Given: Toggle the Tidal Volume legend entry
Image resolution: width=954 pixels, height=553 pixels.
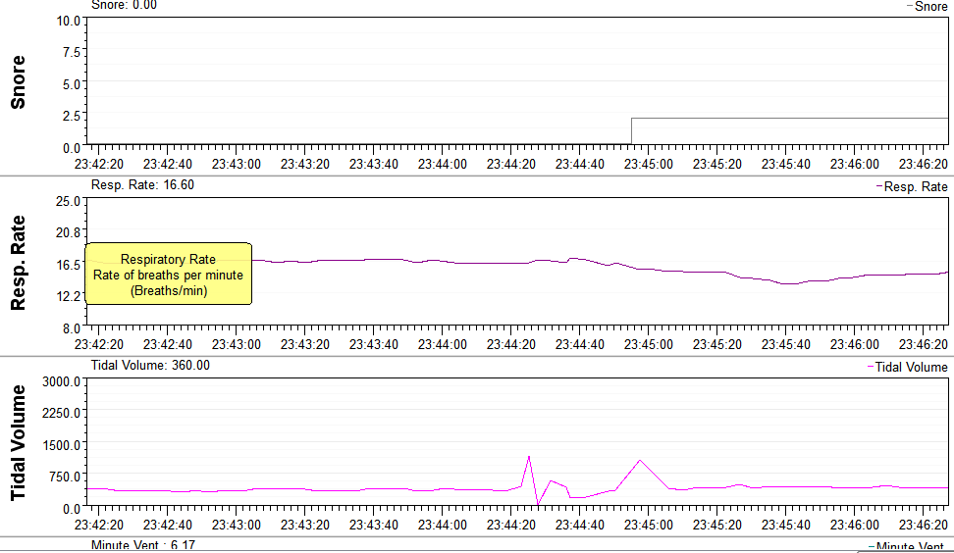Looking at the screenshot, I should point(908,367).
